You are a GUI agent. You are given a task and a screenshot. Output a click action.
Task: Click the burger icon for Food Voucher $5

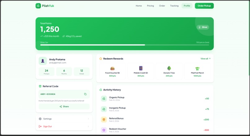click(x=112, y=68)
